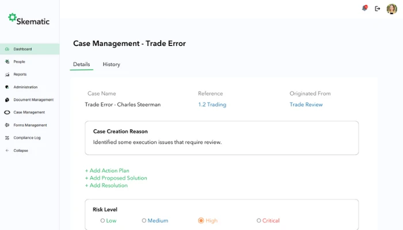This screenshot has height=230, width=403.
Task: Select the Low risk level
Action: coord(102,220)
